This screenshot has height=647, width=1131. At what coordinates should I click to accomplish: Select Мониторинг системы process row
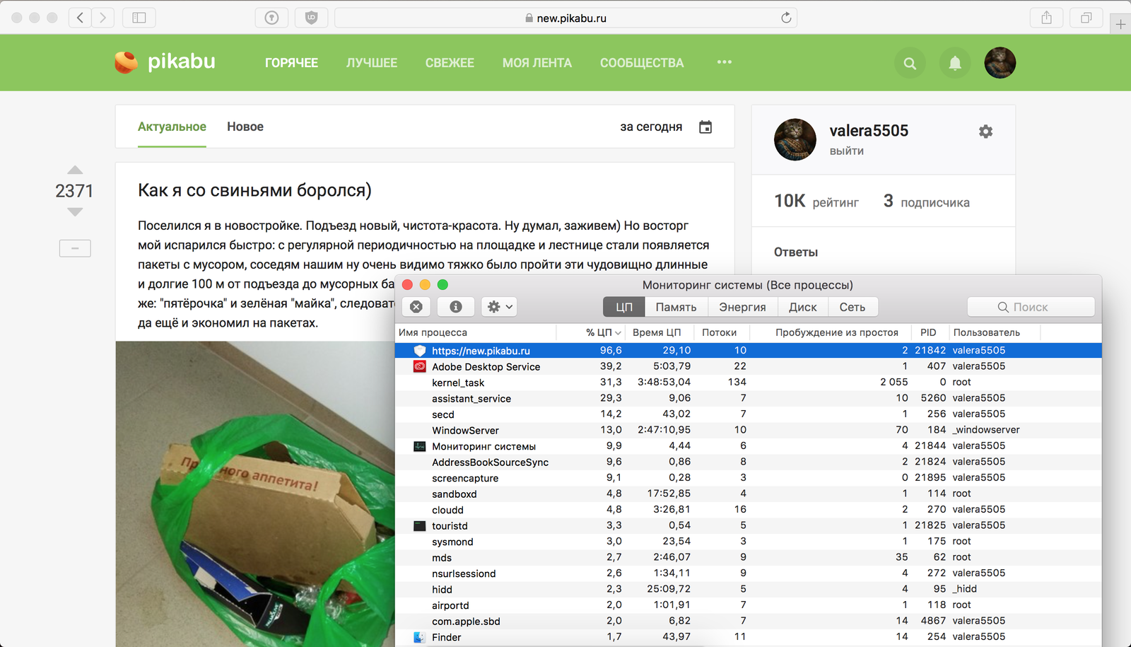(748, 445)
